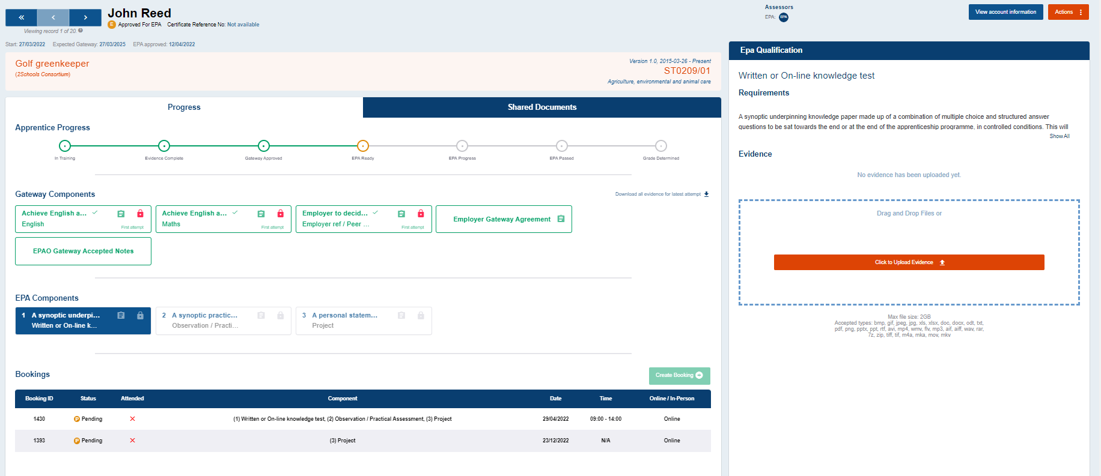This screenshot has height=476, width=1101.
Task: Open the EPAO Gateway Accepted Notes card
Action: (x=83, y=252)
